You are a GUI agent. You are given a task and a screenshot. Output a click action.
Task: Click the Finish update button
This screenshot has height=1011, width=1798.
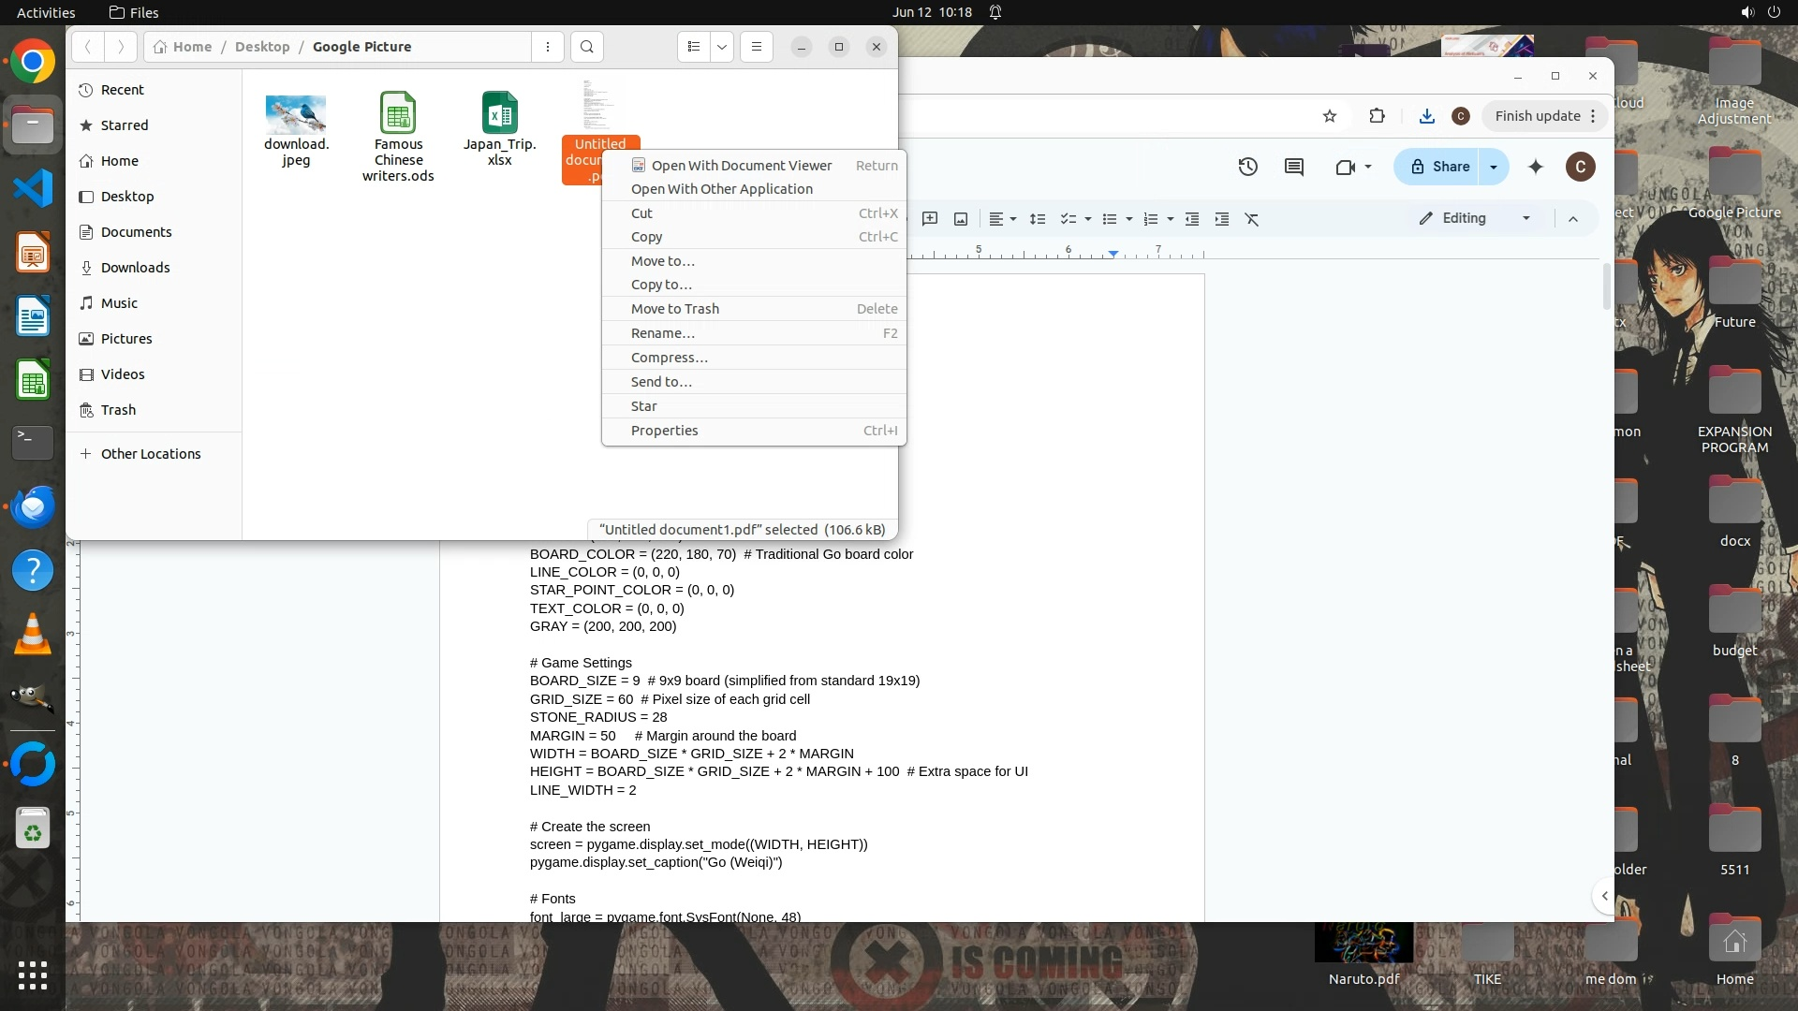pyautogui.click(x=1538, y=116)
